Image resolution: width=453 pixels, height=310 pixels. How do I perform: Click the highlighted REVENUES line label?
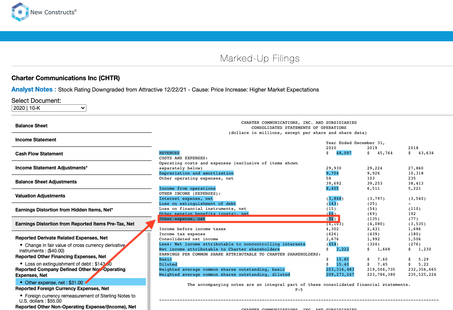[169, 153]
